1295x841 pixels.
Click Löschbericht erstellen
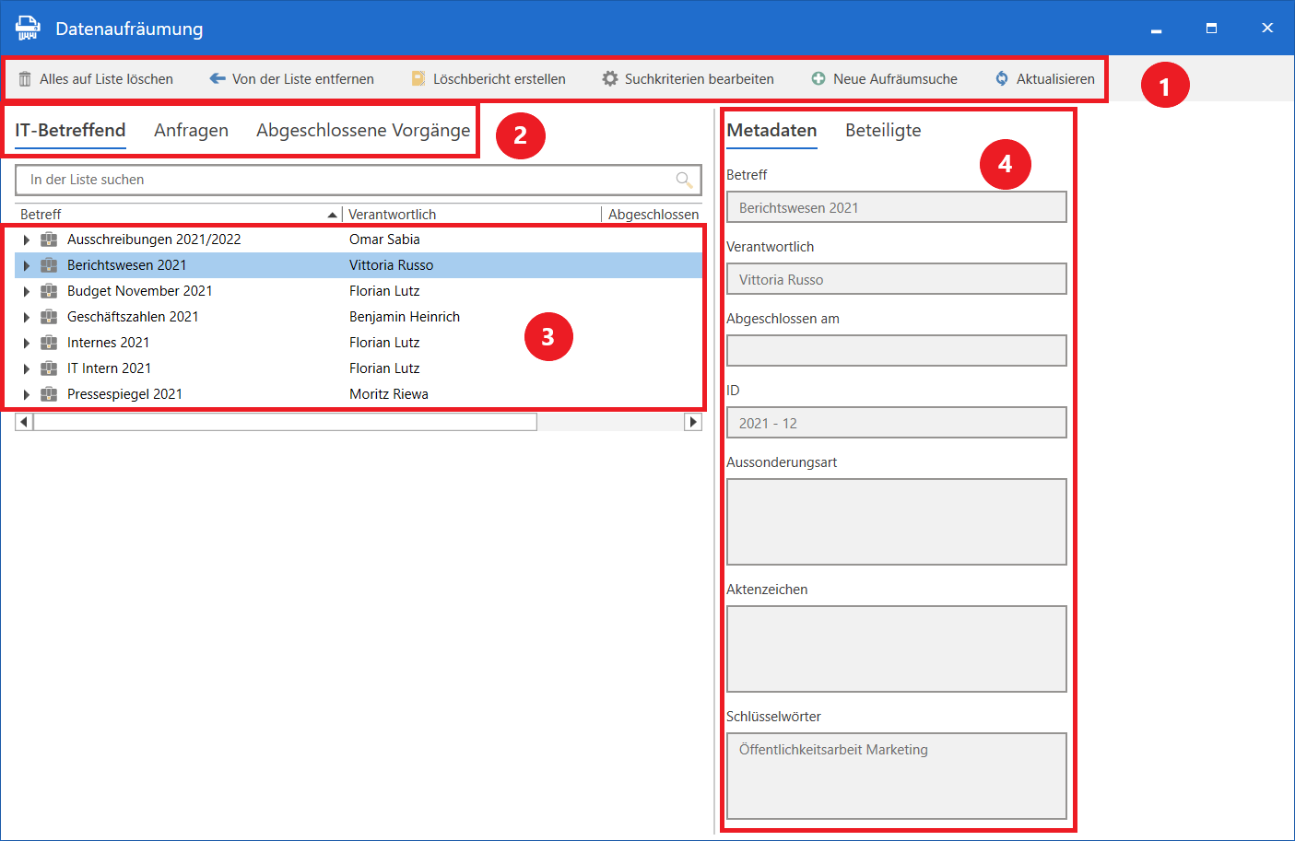coord(489,79)
